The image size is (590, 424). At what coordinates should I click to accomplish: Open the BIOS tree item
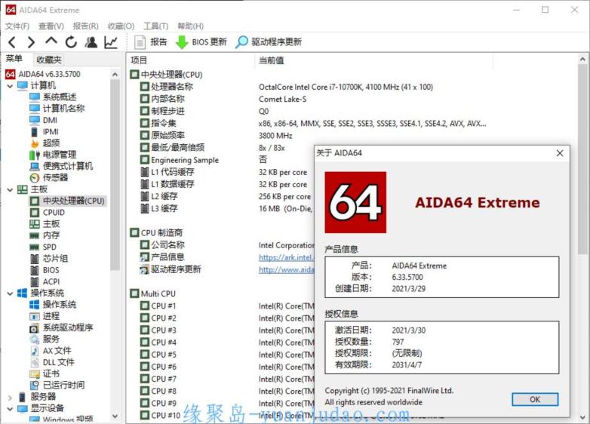click(45, 270)
